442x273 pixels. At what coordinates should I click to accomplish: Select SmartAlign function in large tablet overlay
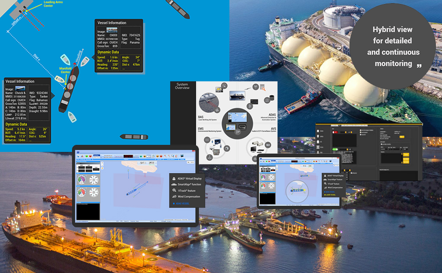(x=189, y=184)
